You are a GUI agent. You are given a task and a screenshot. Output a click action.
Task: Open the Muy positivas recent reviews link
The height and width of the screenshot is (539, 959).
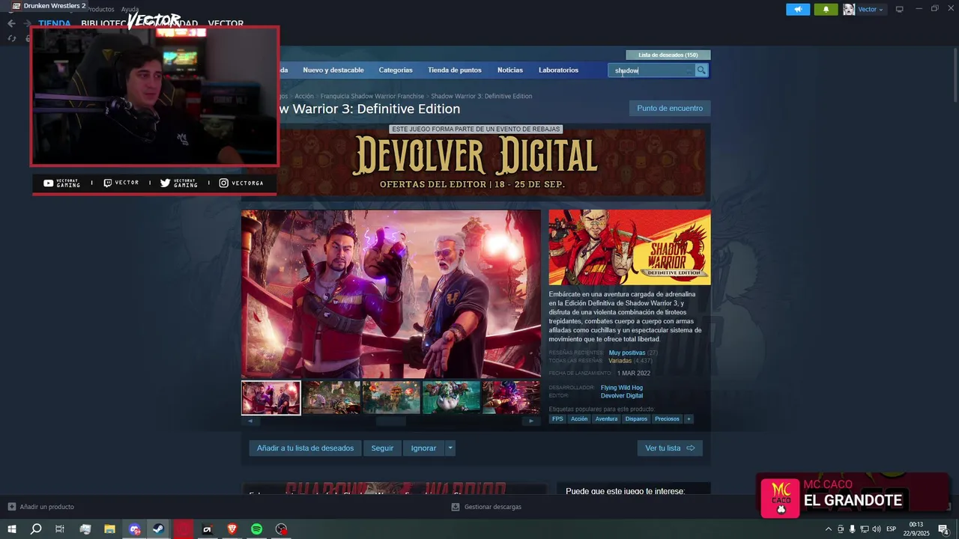point(627,353)
